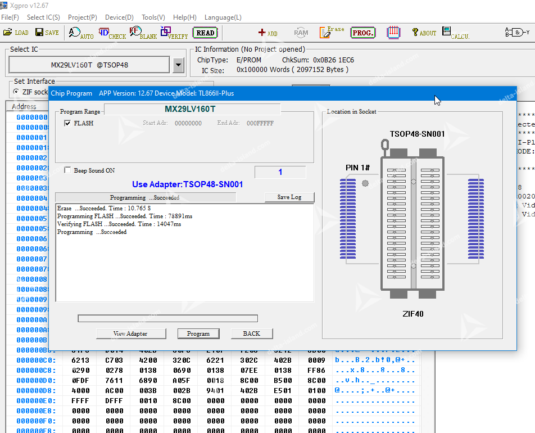Click the Erase chip toolbar icon
535x433 pixels.
pyautogui.click(x=332, y=33)
